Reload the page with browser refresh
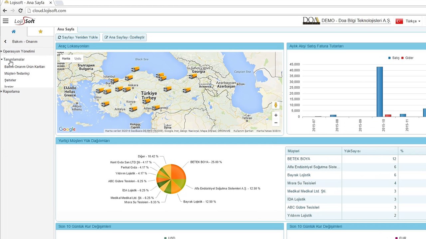 click(21, 11)
